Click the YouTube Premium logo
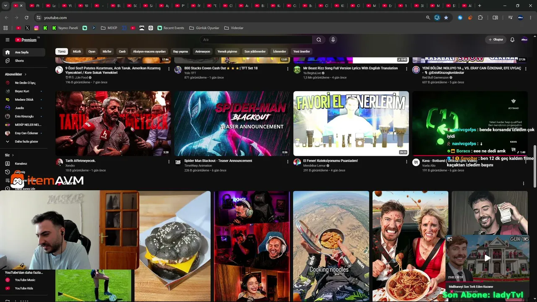537x302 pixels. 26,40
